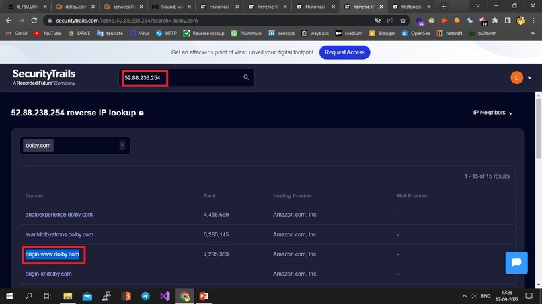542x304 pixels.
Task: Open YouTube bookmark
Action: coord(47,33)
